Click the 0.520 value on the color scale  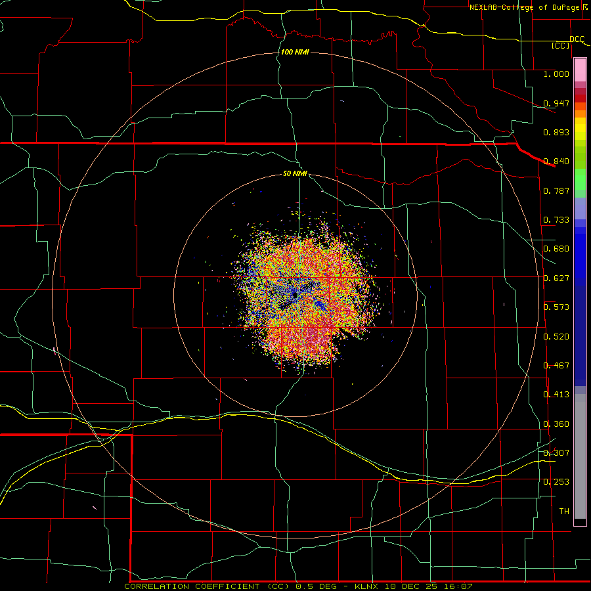click(556, 337)
